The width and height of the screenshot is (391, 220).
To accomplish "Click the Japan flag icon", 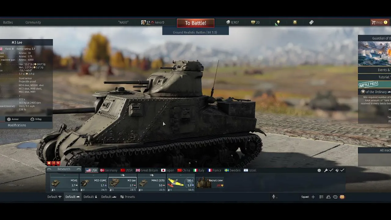I will point(163,170).
